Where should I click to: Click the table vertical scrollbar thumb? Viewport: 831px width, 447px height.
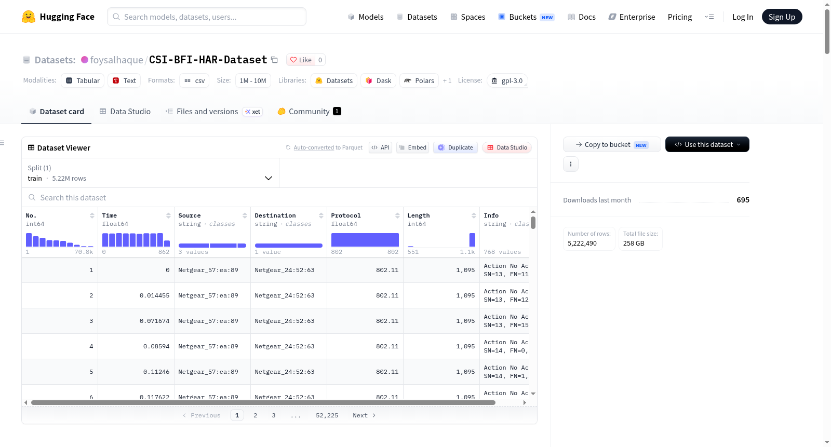coord(533,223)
